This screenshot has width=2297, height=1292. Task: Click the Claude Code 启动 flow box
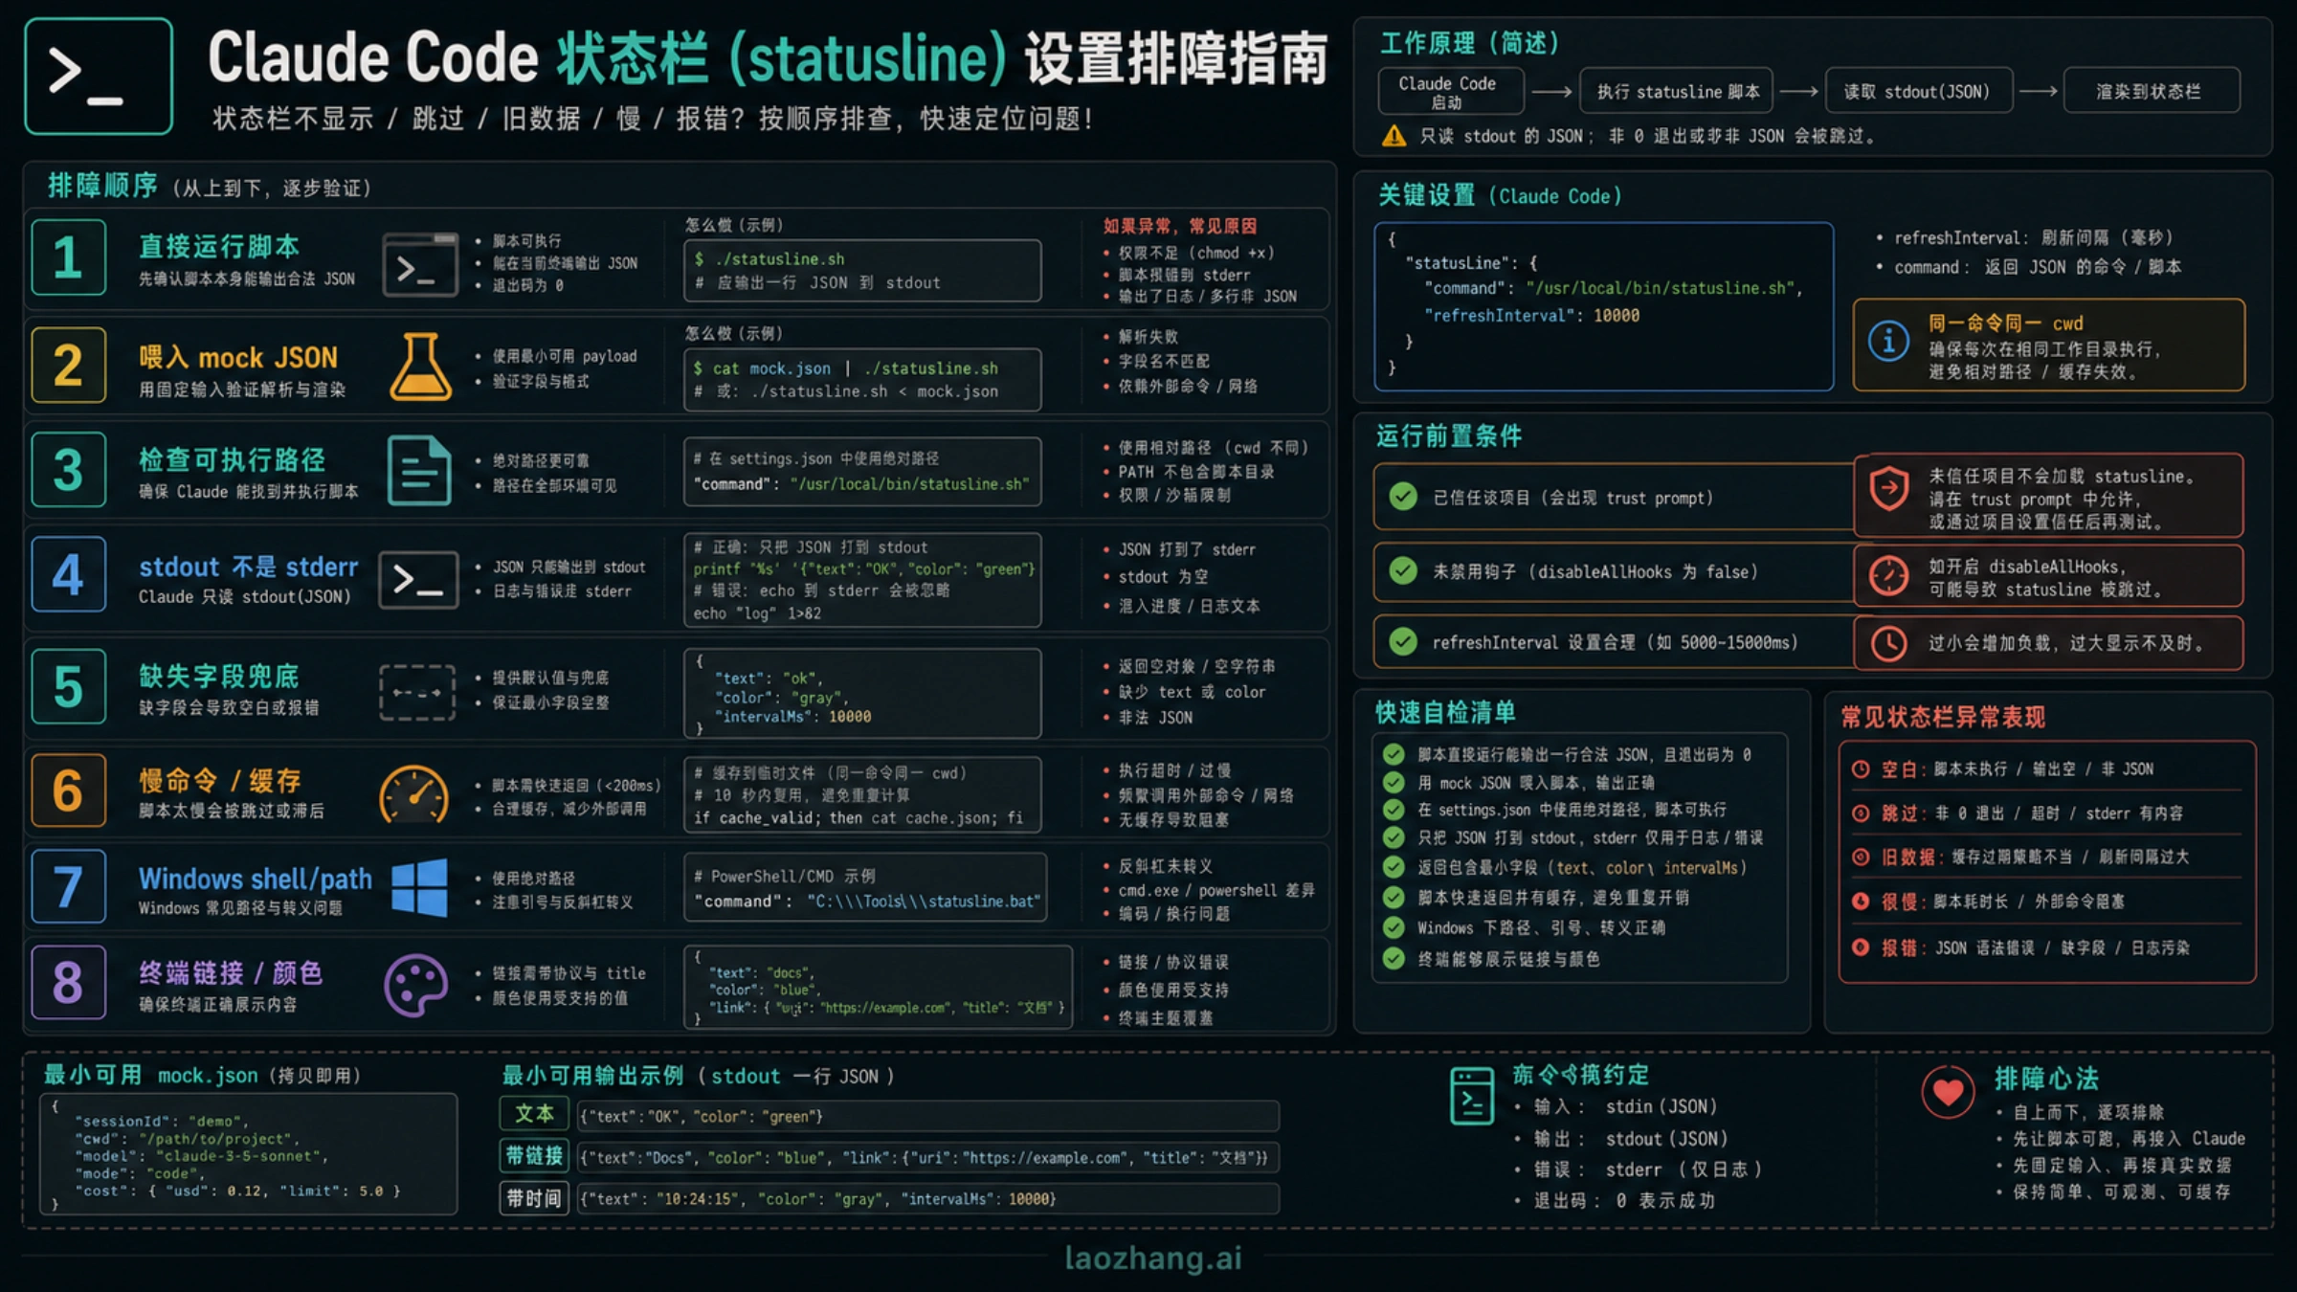click(x=1449, y=92)
